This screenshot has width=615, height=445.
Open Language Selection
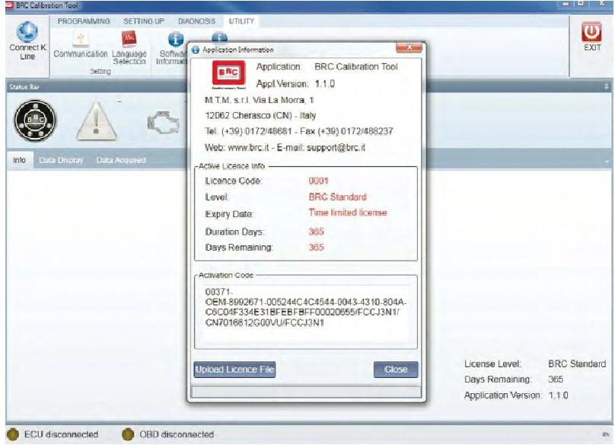129,40
